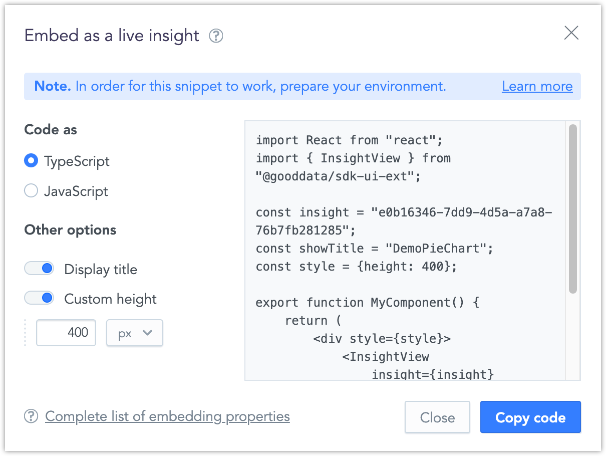Viewport: 606px width, 456px height.
Task: Click the 'Embed as a live insight' title
Action: [112, 36]
